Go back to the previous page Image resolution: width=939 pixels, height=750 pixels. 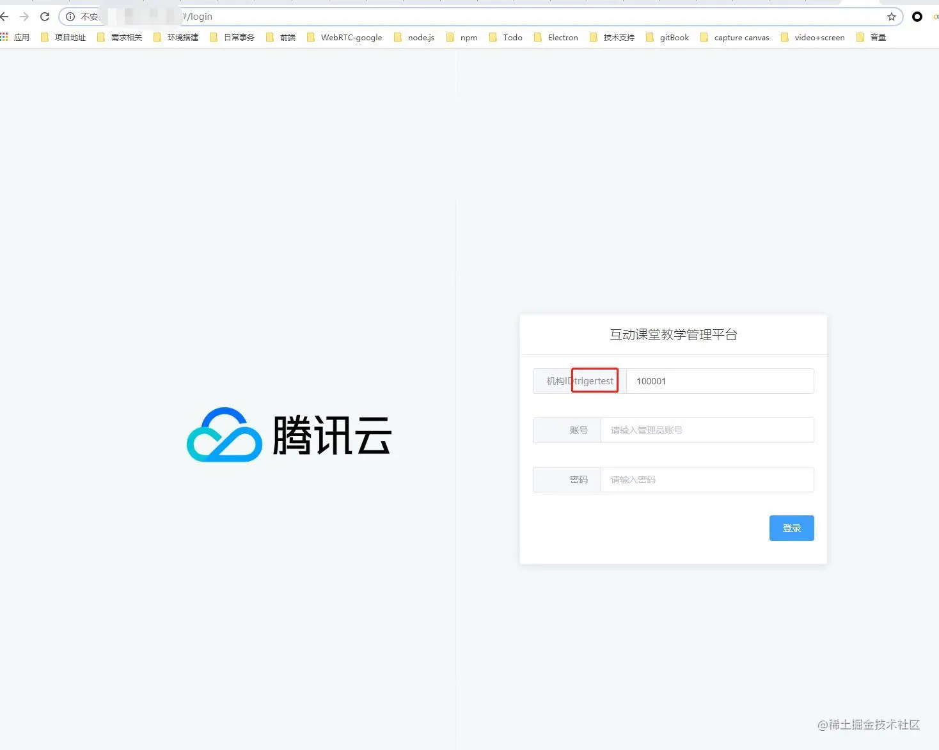[4, 17]
